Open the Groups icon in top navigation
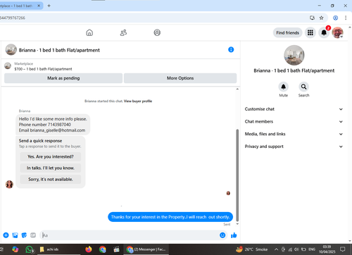The height and width of the screenshot is (255, 352). 157,32
